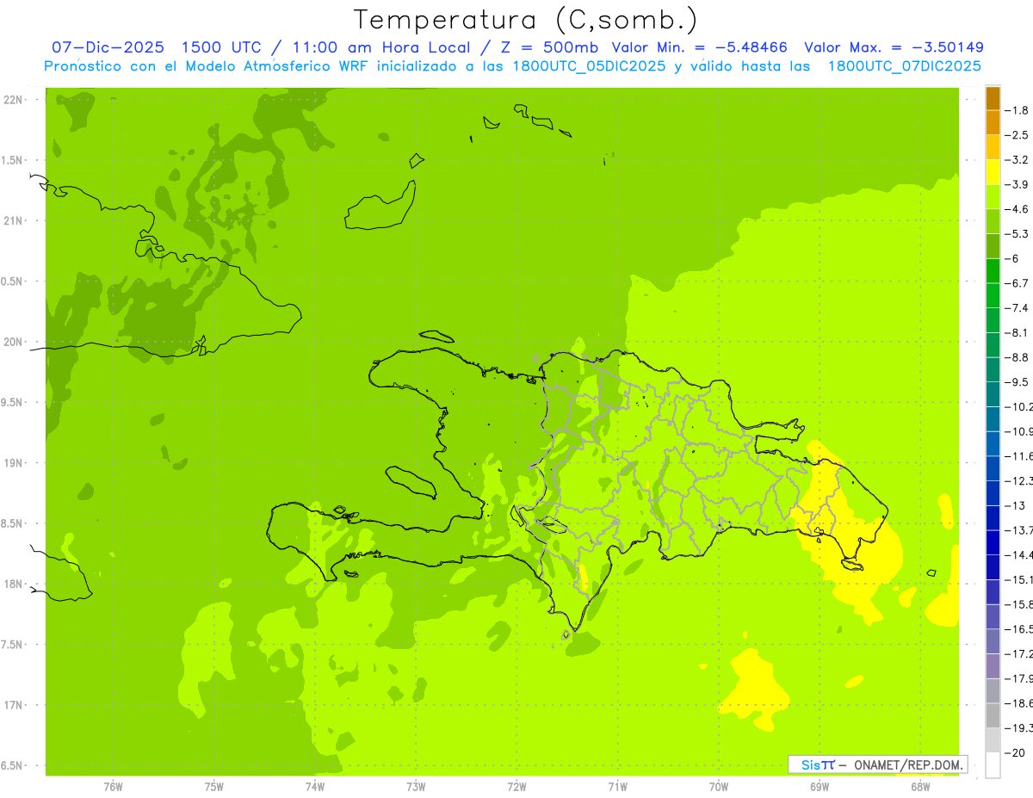
Task: Click the 21N latitude axis label
Action: pos(12,220)
